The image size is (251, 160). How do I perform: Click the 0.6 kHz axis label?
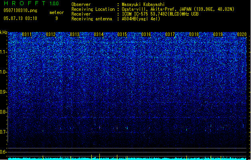click(x=4, y=152)
